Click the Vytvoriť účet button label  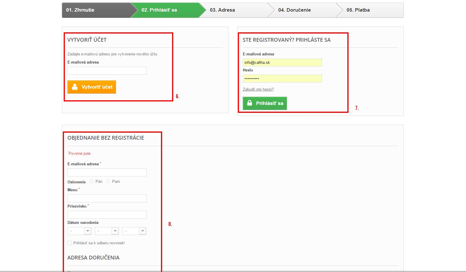pos(97,87)
